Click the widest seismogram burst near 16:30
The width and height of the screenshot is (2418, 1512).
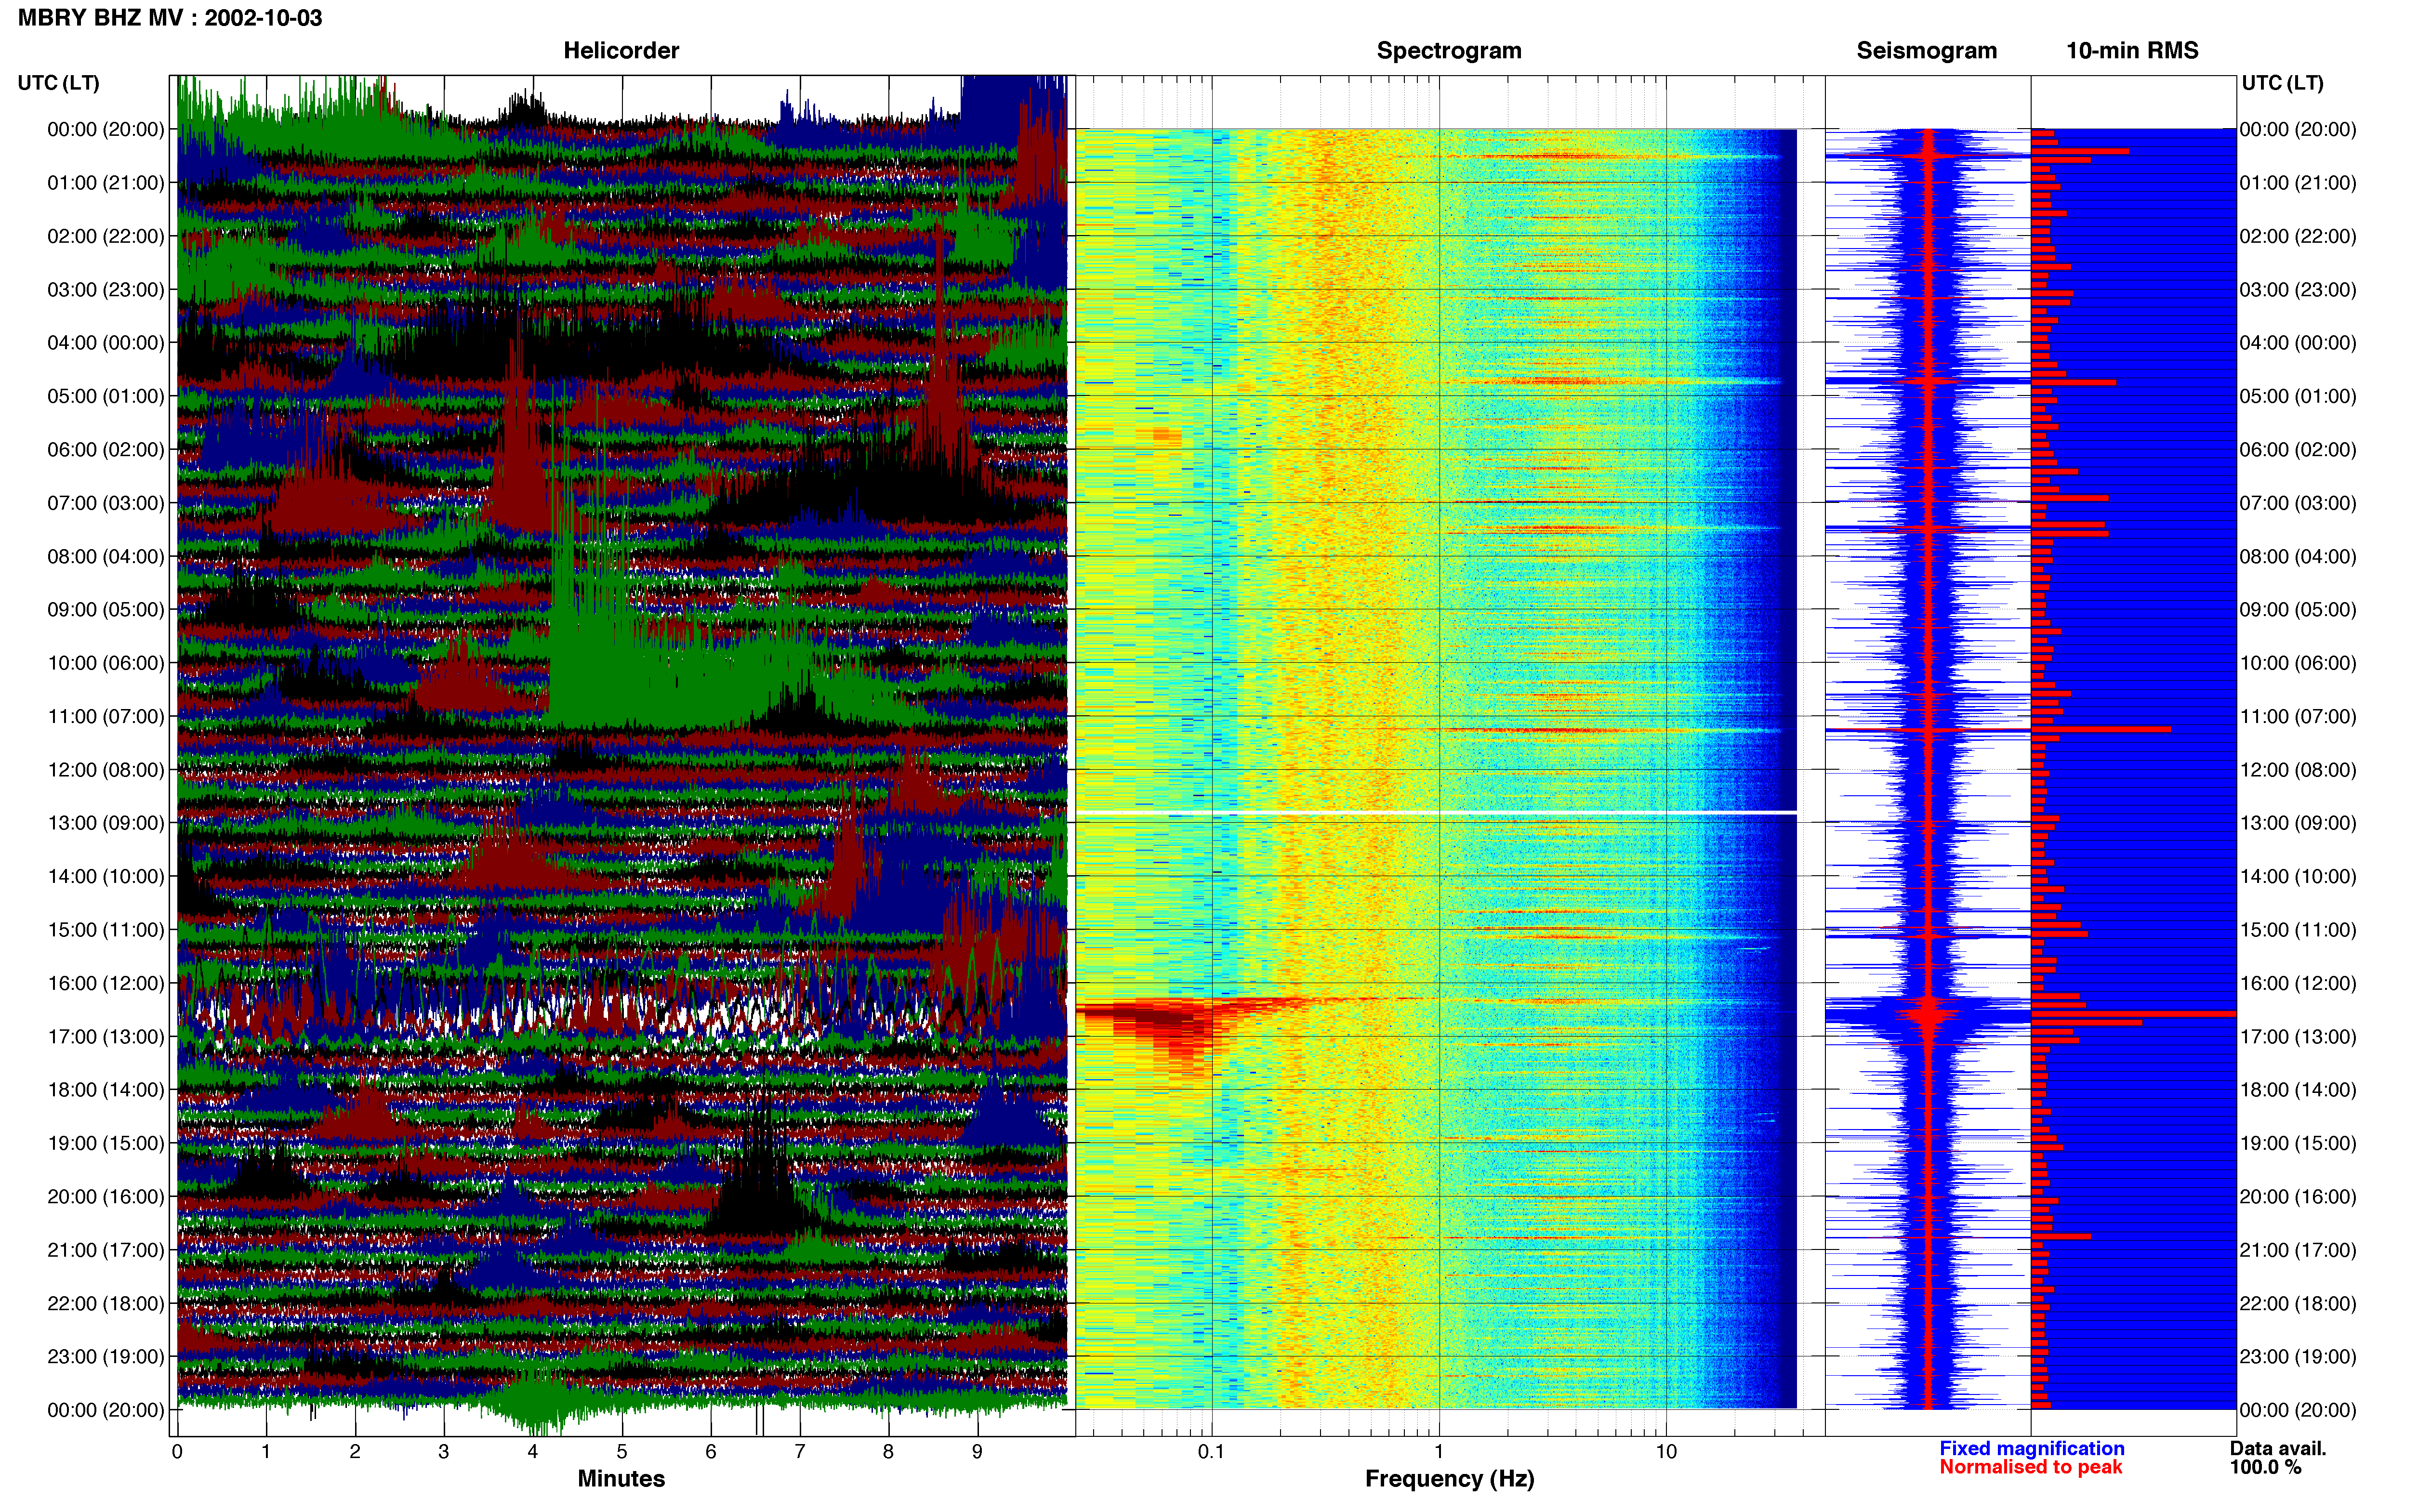[1928, 1014]
